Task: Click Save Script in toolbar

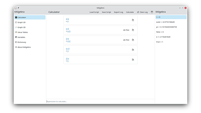Action: point(106,12)
